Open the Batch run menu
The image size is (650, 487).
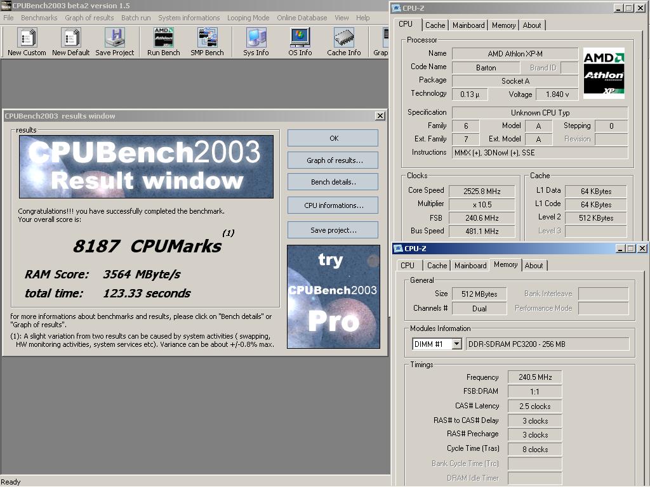click(x=136, y=18)
